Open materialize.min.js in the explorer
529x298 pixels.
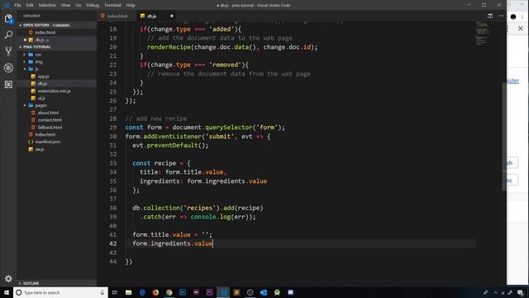tap(54, 91)
